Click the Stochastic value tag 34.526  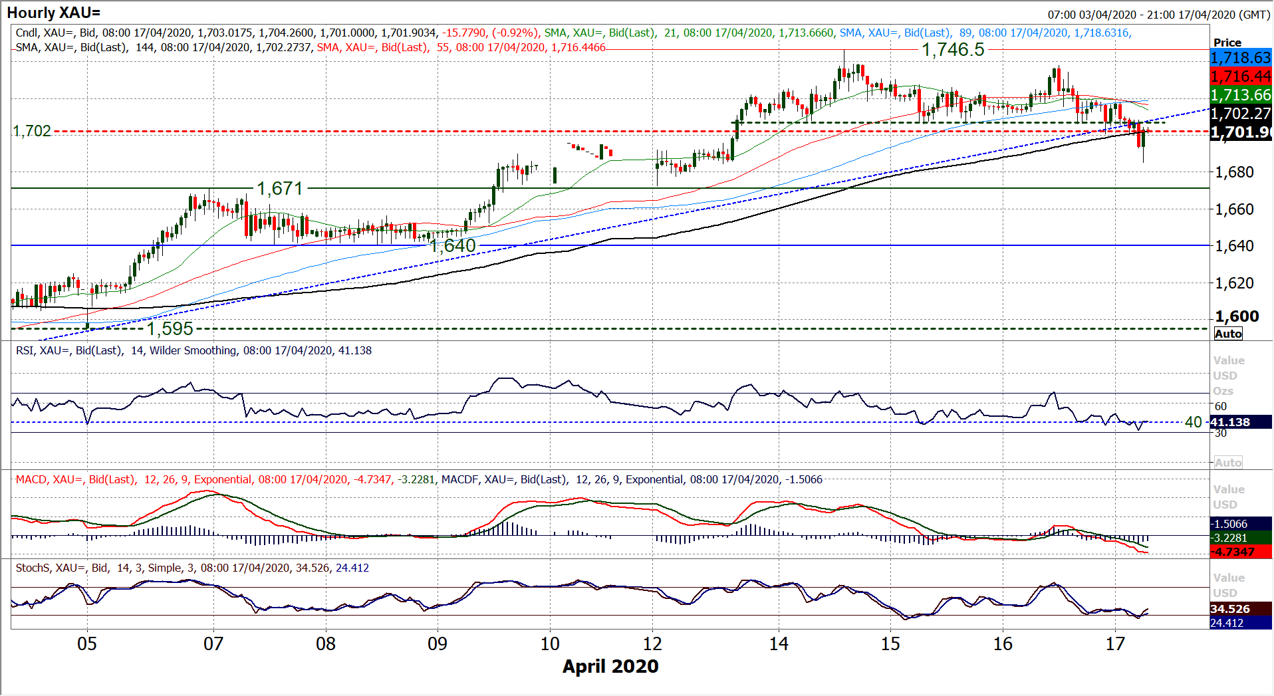point(1241,609)
